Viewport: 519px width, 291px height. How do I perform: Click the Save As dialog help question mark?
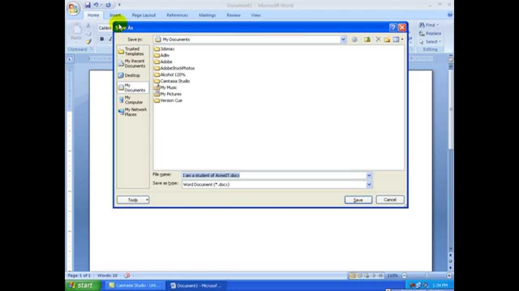(x=393, y=27)
